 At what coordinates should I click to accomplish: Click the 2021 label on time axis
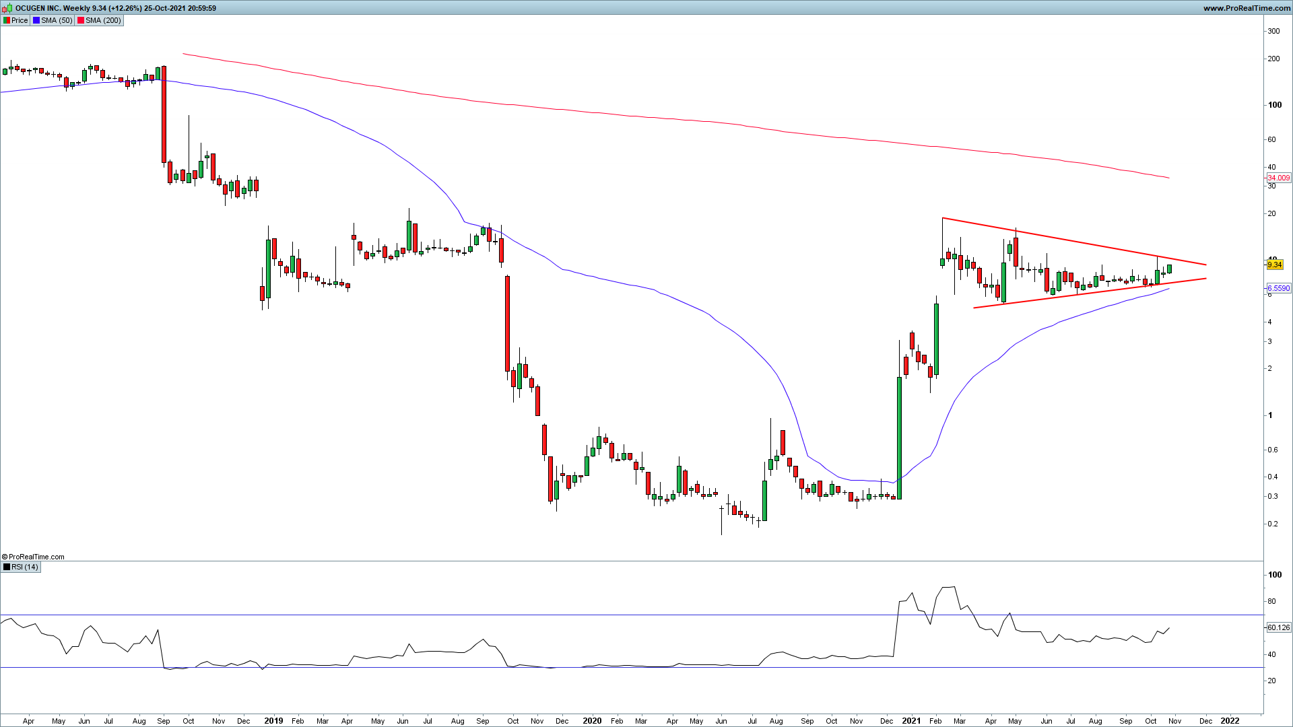pos(910,721)
